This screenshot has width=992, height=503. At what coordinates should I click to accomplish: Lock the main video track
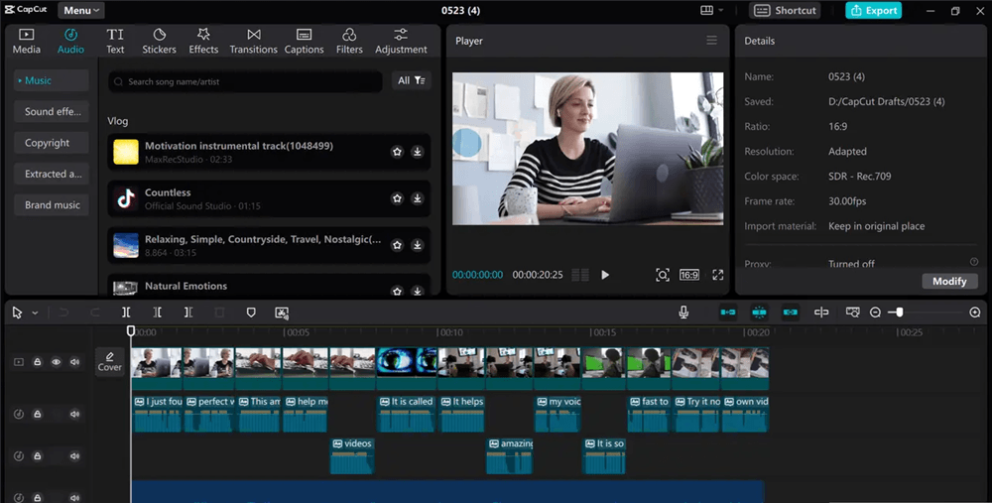point(38,362)
